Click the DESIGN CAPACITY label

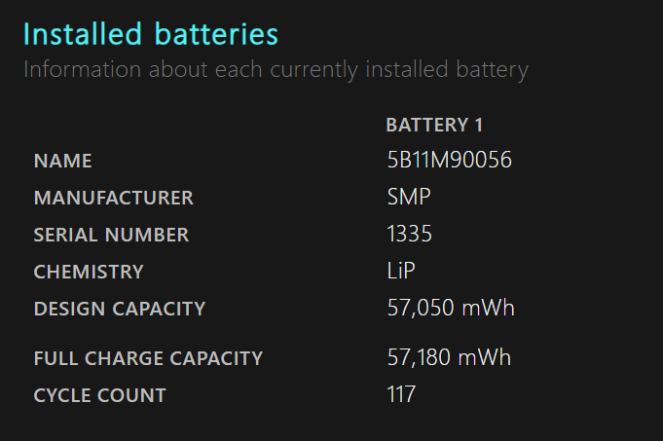point(119,309)
